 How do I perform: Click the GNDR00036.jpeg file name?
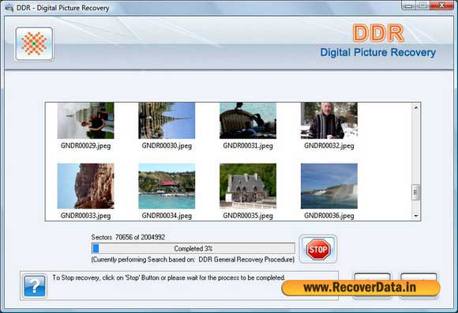[329, 216]
